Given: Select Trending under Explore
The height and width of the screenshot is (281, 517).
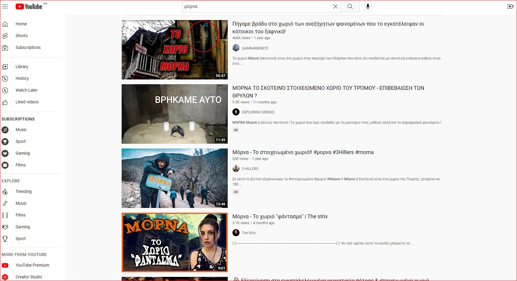Looking at the screenshot, I should point(24,191).
